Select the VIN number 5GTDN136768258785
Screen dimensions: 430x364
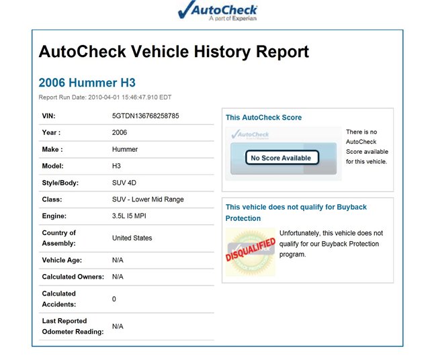[145, 116]
